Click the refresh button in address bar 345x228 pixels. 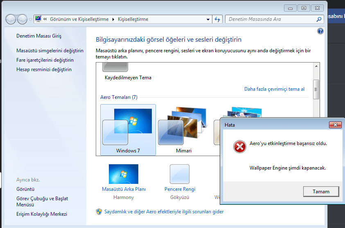click(x=217, y=19)
